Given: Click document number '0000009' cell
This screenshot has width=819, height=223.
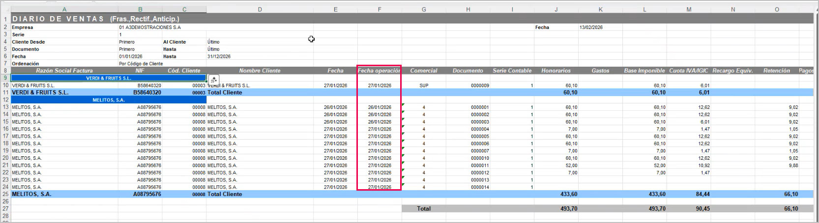Looking at the screenshot, I should coord(468,85).
